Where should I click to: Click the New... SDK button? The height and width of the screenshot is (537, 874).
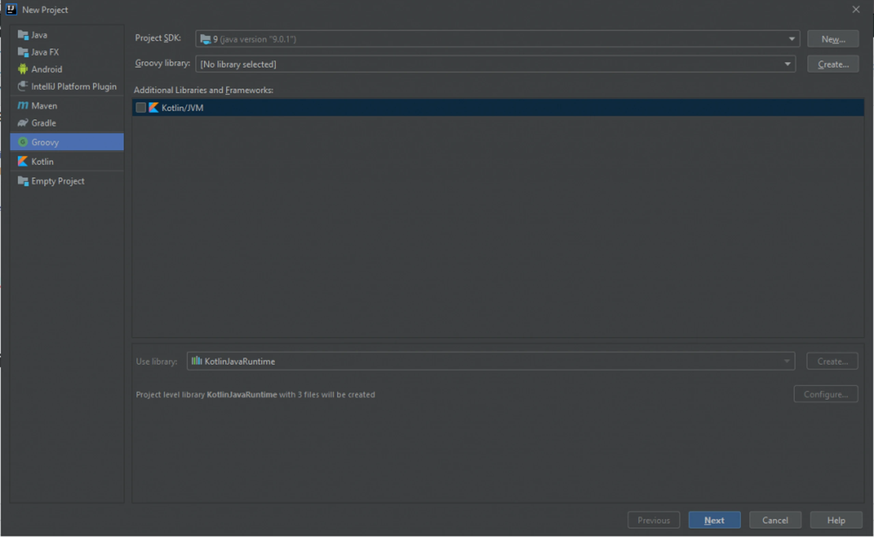click(833, 39)
